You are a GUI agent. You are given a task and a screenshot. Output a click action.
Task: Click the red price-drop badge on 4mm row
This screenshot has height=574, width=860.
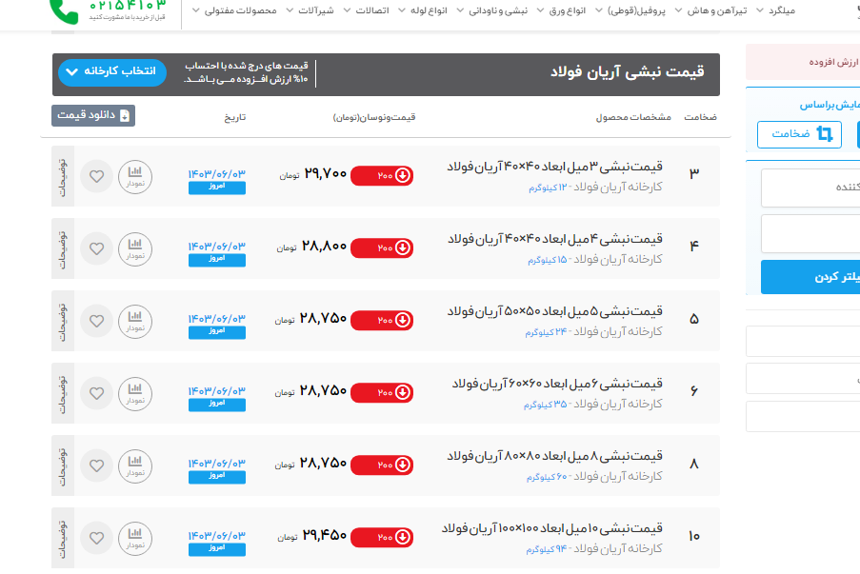tap(382, 247)
